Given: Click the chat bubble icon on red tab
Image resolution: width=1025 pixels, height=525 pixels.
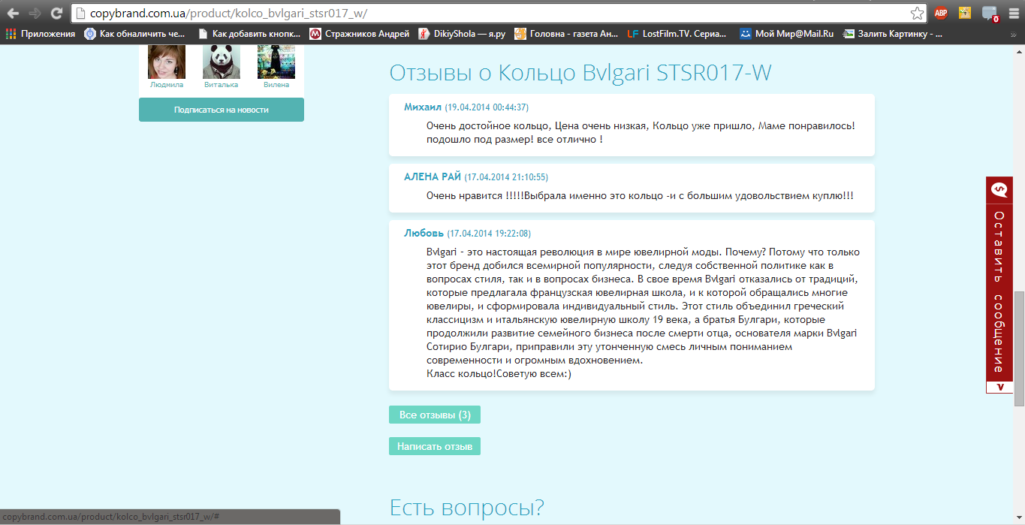Looking at the screenshot, I should tap(999, 190).
